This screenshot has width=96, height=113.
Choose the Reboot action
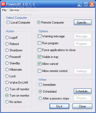pyautogui.click(x=12, y=44)
